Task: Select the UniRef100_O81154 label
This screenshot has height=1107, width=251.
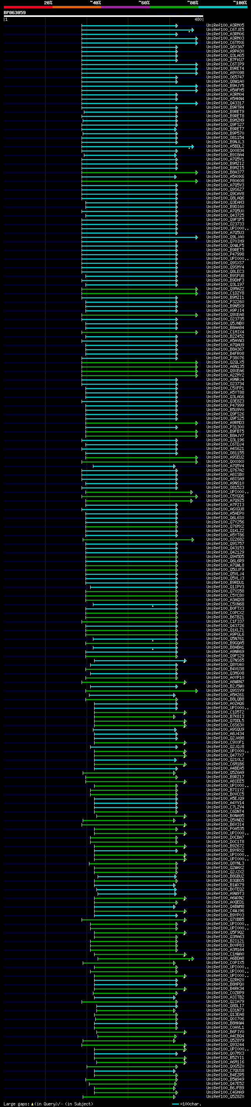Action: pyautogui.click(x=225, y=137)
